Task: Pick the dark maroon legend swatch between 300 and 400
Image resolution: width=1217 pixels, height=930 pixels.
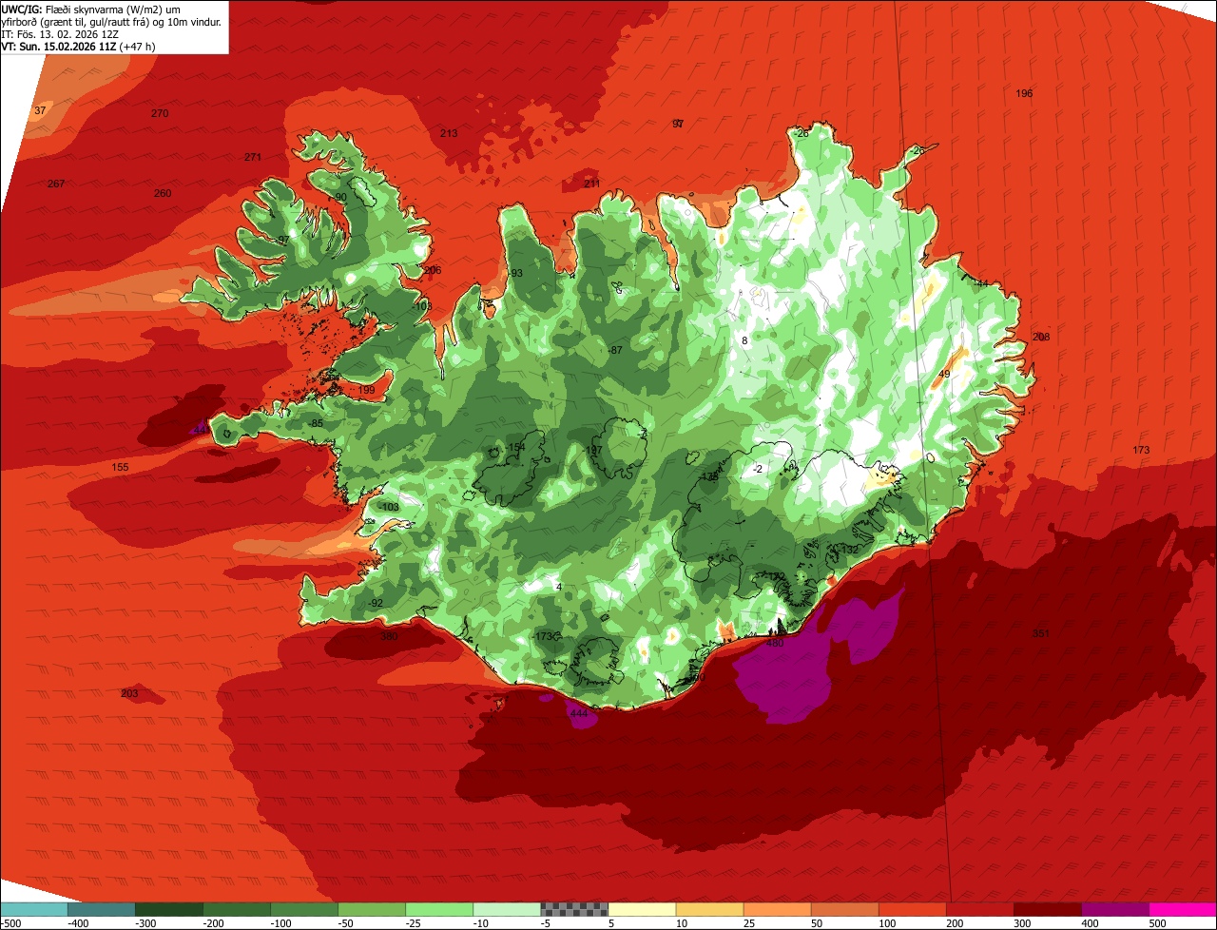Action: tap(1048, 908)
